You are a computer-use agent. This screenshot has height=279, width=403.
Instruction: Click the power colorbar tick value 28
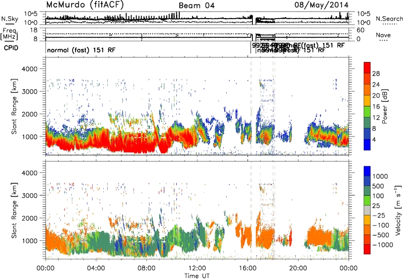[x=376, y=74]
